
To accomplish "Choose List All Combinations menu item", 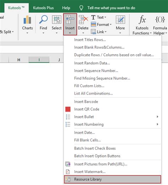I will click(112, 93).
